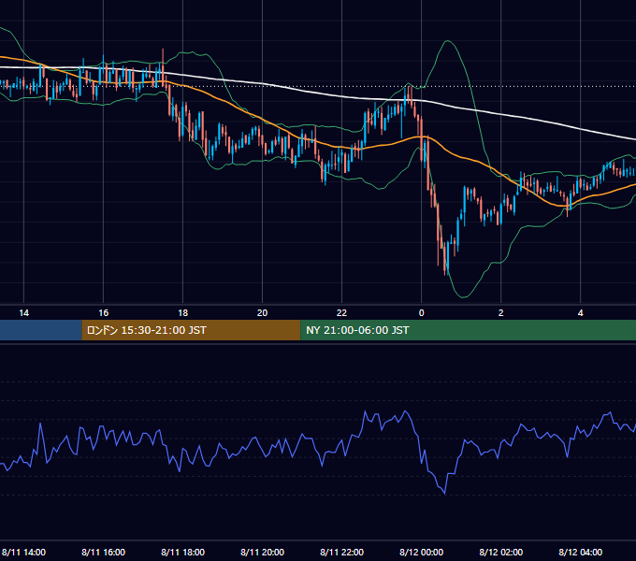
Task: Click the 2 hour axis label
Action: pyautogui.click(x=501, y=313)
